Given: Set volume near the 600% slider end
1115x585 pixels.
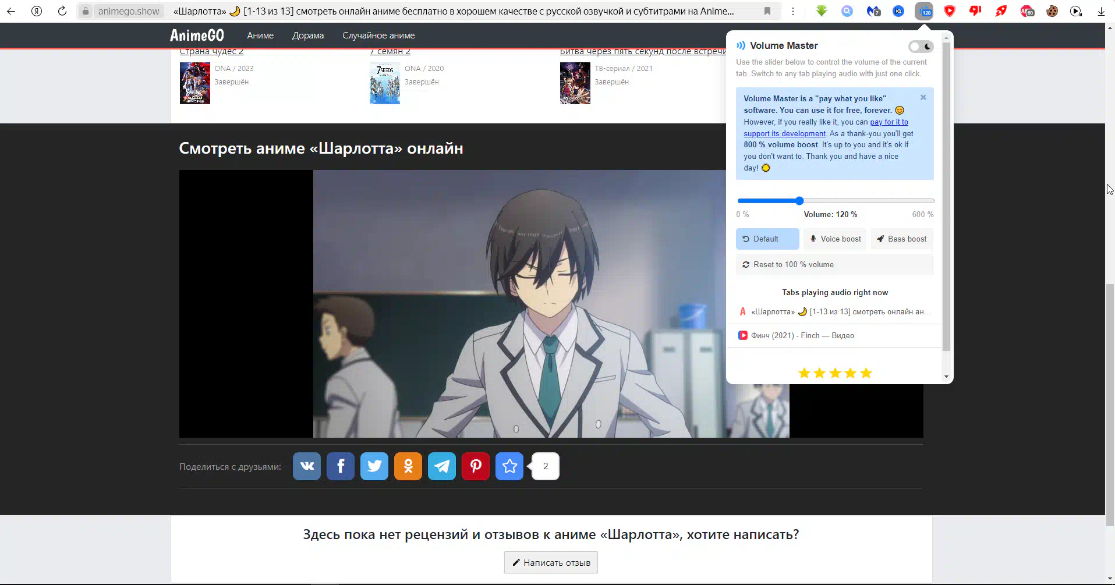Looking at the screenshot, I should click(931, 201).
